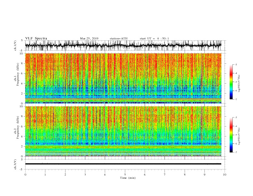Click the '8' kHz tick on ch.1 axis
The height and width of the screenshot is (196, 253).
[22, 63]
